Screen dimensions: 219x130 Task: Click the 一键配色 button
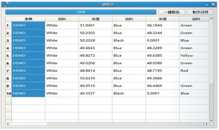click(x=172, y=12)
